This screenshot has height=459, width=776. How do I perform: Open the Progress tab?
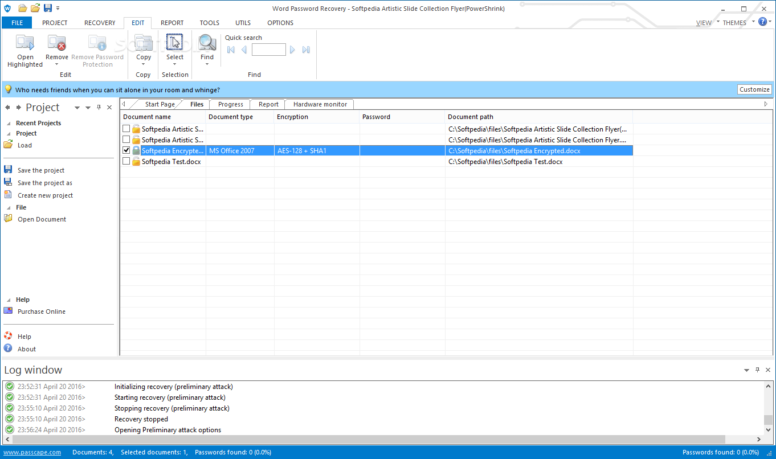pos(230,104)
